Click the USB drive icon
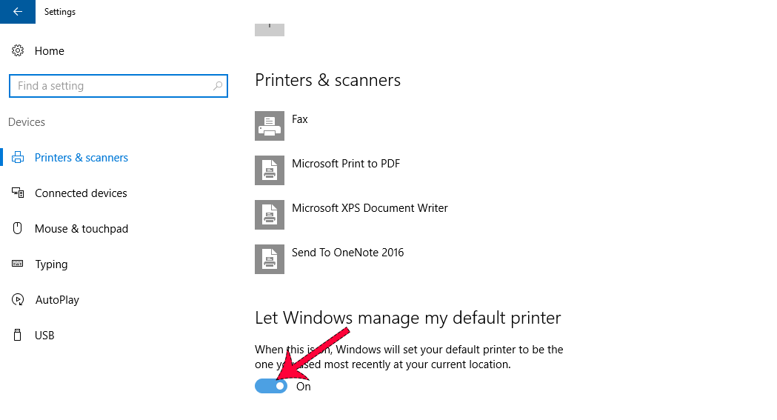 tap(17, 336)
